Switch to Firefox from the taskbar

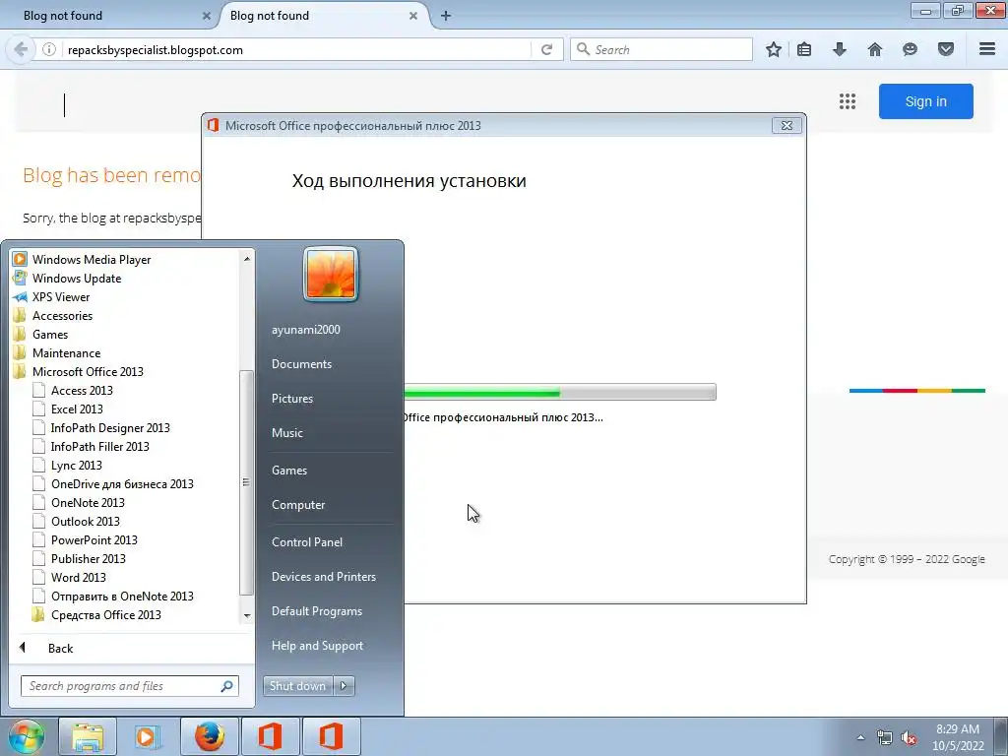click(210, 736)
